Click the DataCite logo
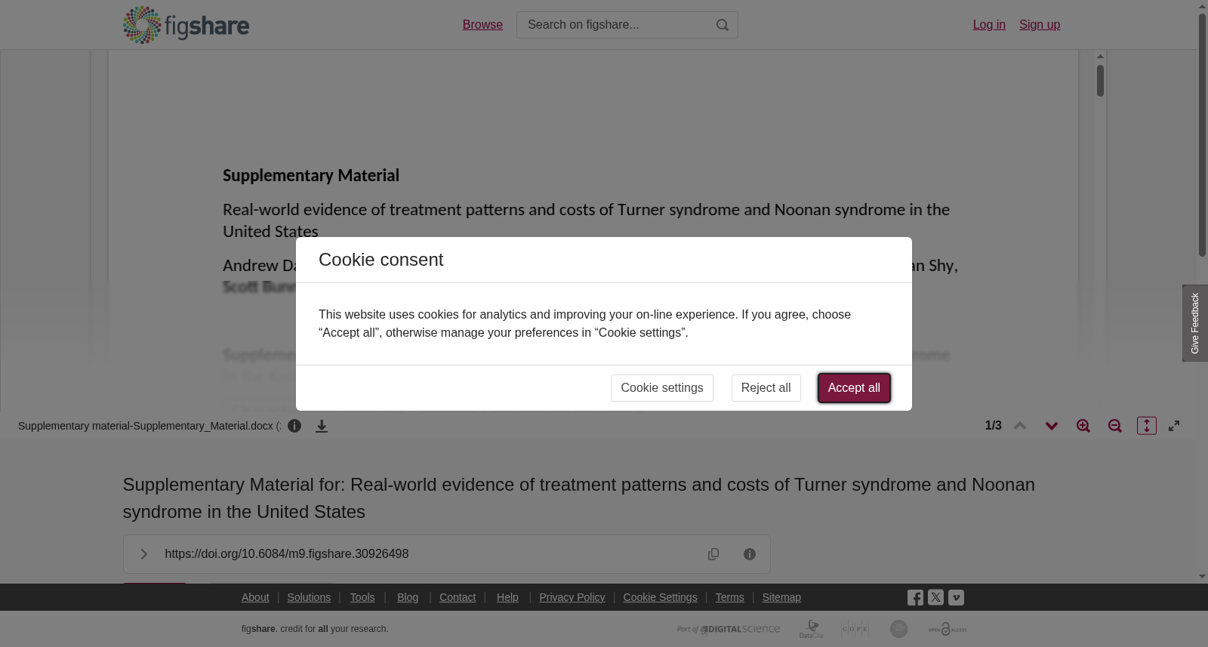Viewport: 1208px width, 647px height. pyautogui.click(x=812, y=629)
